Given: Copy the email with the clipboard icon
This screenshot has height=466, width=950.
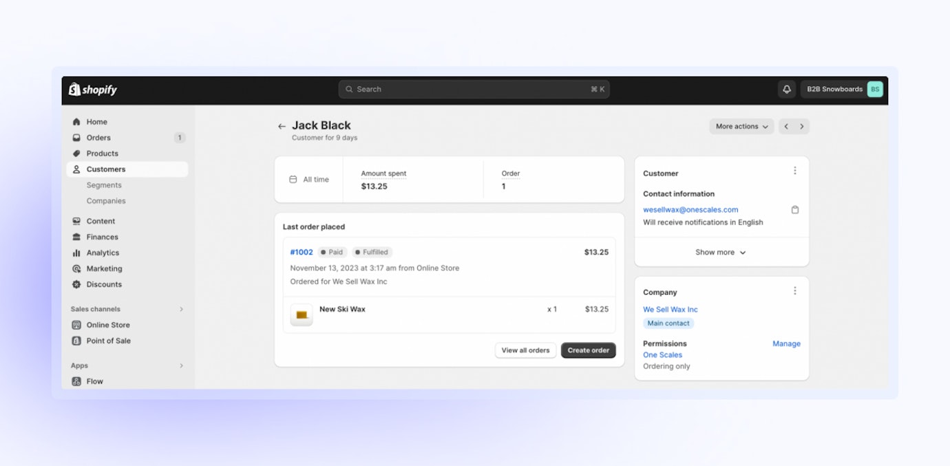Looking at the screenshot, I should pos(795,210).
